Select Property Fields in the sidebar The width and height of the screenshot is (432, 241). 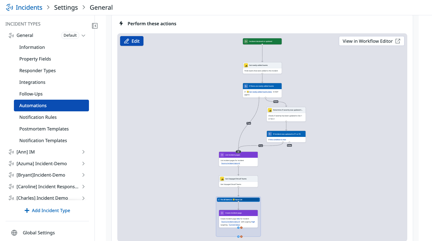pyautogui.click(x=35, y=59)
